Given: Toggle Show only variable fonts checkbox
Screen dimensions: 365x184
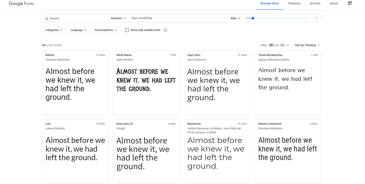Looking at the screenshot, I should 127,30.
